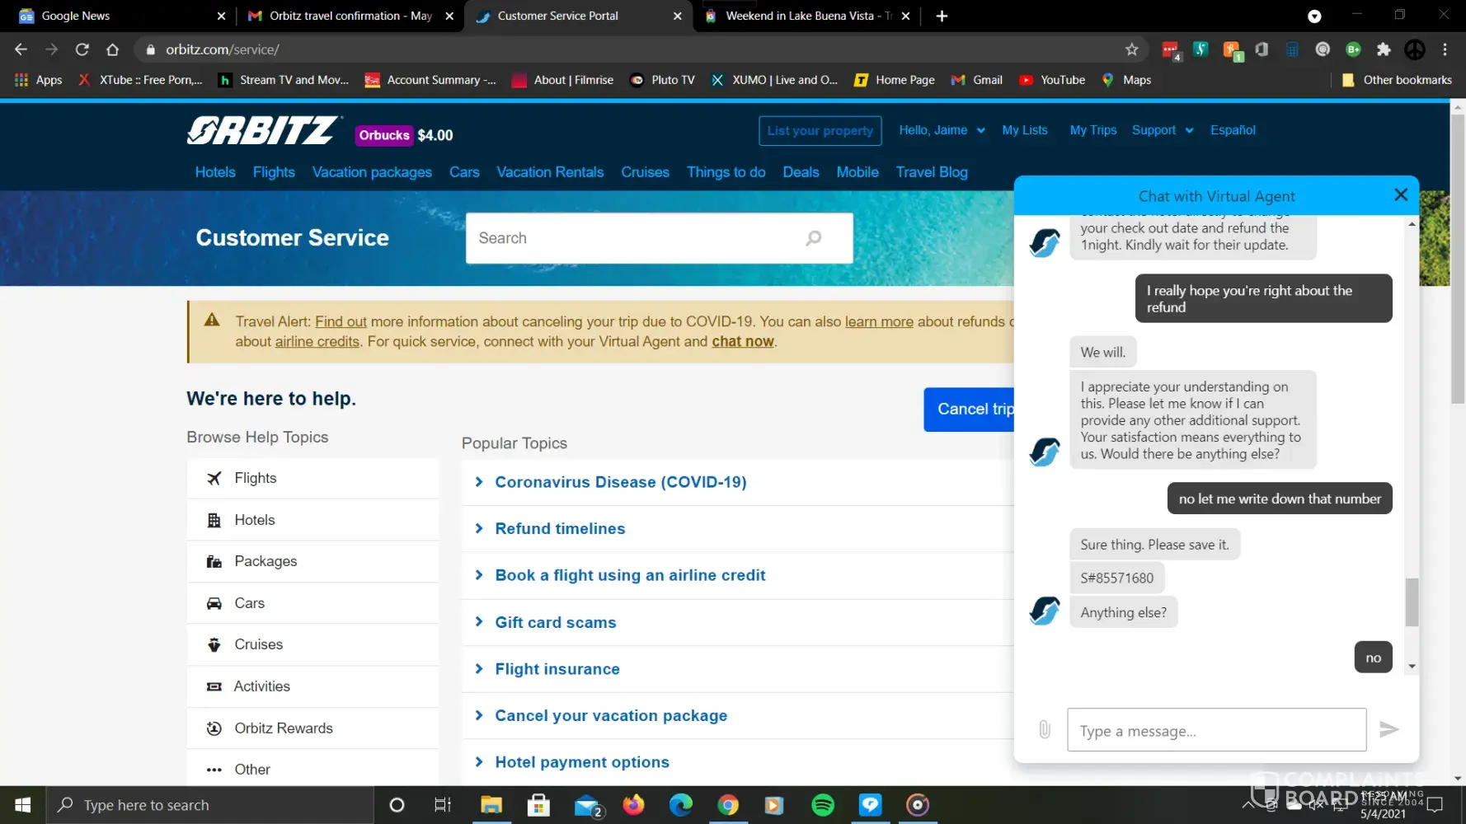Bookmark this page with the star icon
Viewport: 1466px width, 824px height.
pos(1131,49)
